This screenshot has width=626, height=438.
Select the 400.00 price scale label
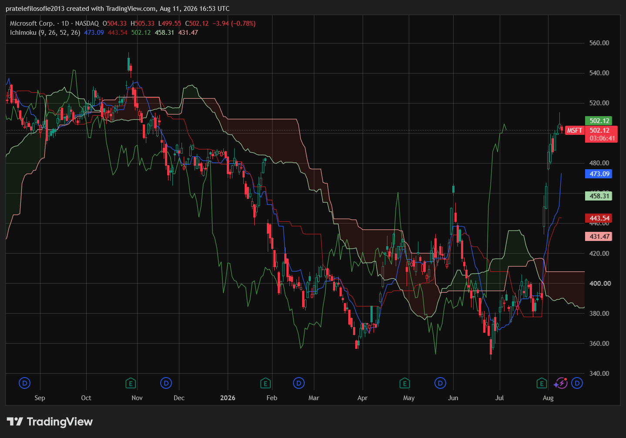[x=600, y=284]
